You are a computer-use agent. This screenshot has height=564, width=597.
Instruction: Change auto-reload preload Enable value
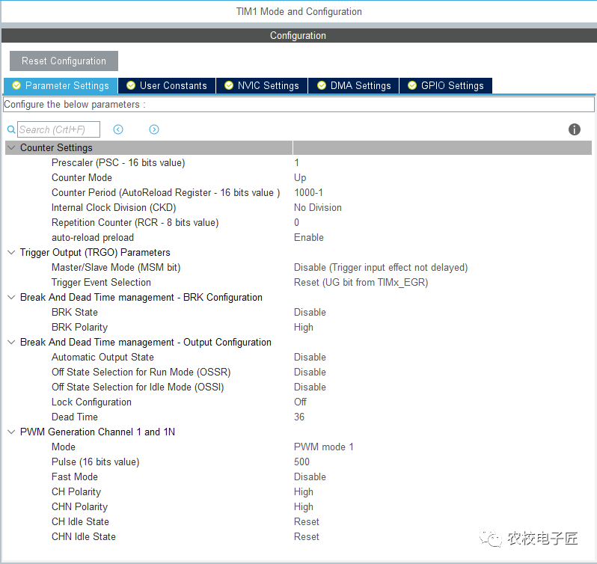309,237
